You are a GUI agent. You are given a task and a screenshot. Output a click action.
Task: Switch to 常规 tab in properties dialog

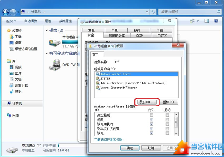(x=93, y=31)
